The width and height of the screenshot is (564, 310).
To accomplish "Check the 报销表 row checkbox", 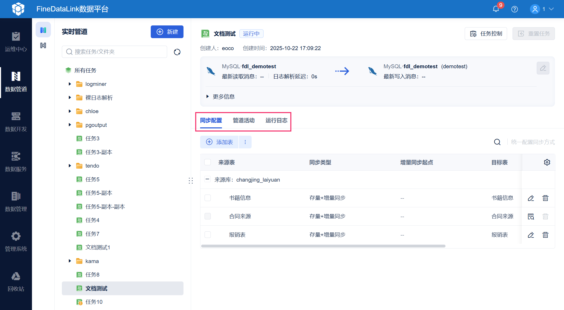I will pyautogui.click(x=208, y=235).
